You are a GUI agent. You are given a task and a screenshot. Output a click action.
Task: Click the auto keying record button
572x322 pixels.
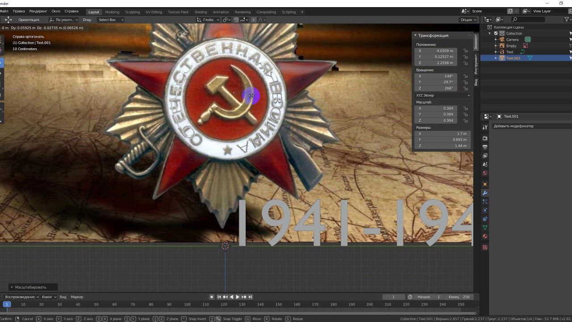(212, 297)
